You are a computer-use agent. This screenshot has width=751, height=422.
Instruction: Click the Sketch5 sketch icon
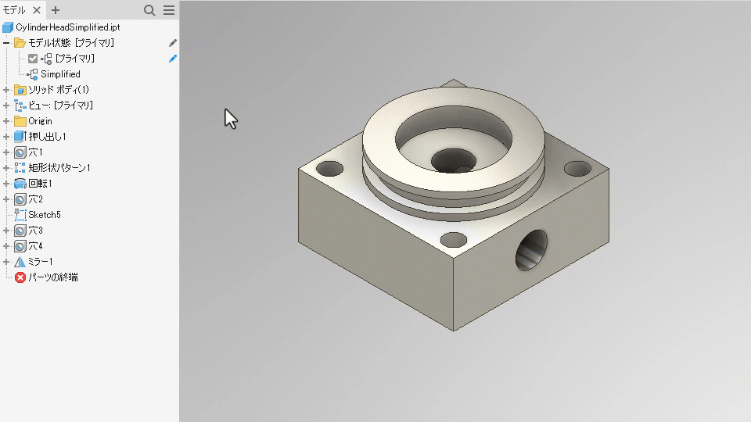20,215
